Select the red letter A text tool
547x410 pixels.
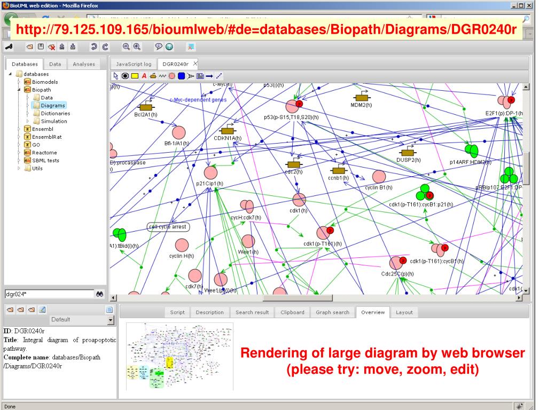(144, 76)
